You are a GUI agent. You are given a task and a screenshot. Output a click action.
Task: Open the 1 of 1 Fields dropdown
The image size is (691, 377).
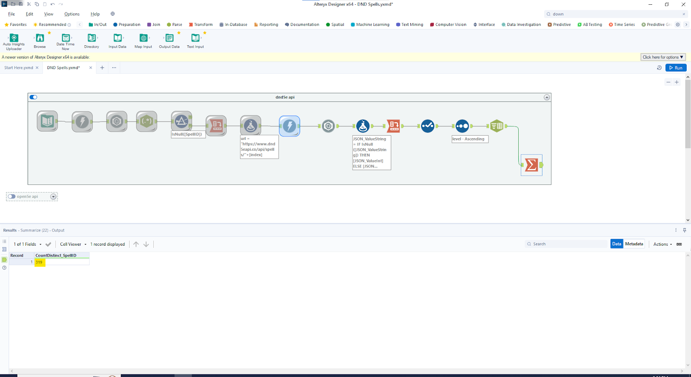click(x=28, y=244)
